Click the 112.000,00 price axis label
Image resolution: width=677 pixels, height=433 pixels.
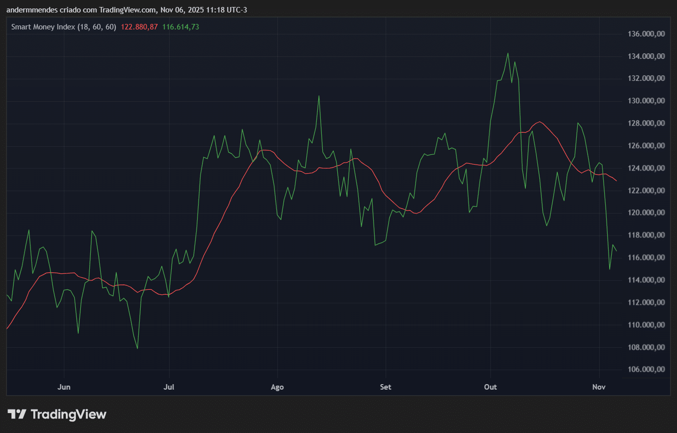point(646,302)
